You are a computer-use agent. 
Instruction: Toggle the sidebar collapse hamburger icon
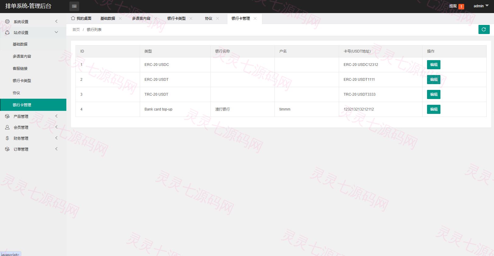point(74,6)
